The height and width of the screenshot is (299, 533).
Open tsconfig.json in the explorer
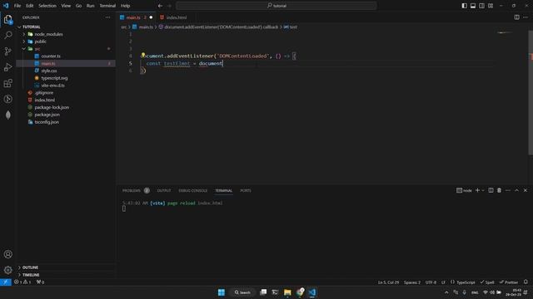point(47,122)
